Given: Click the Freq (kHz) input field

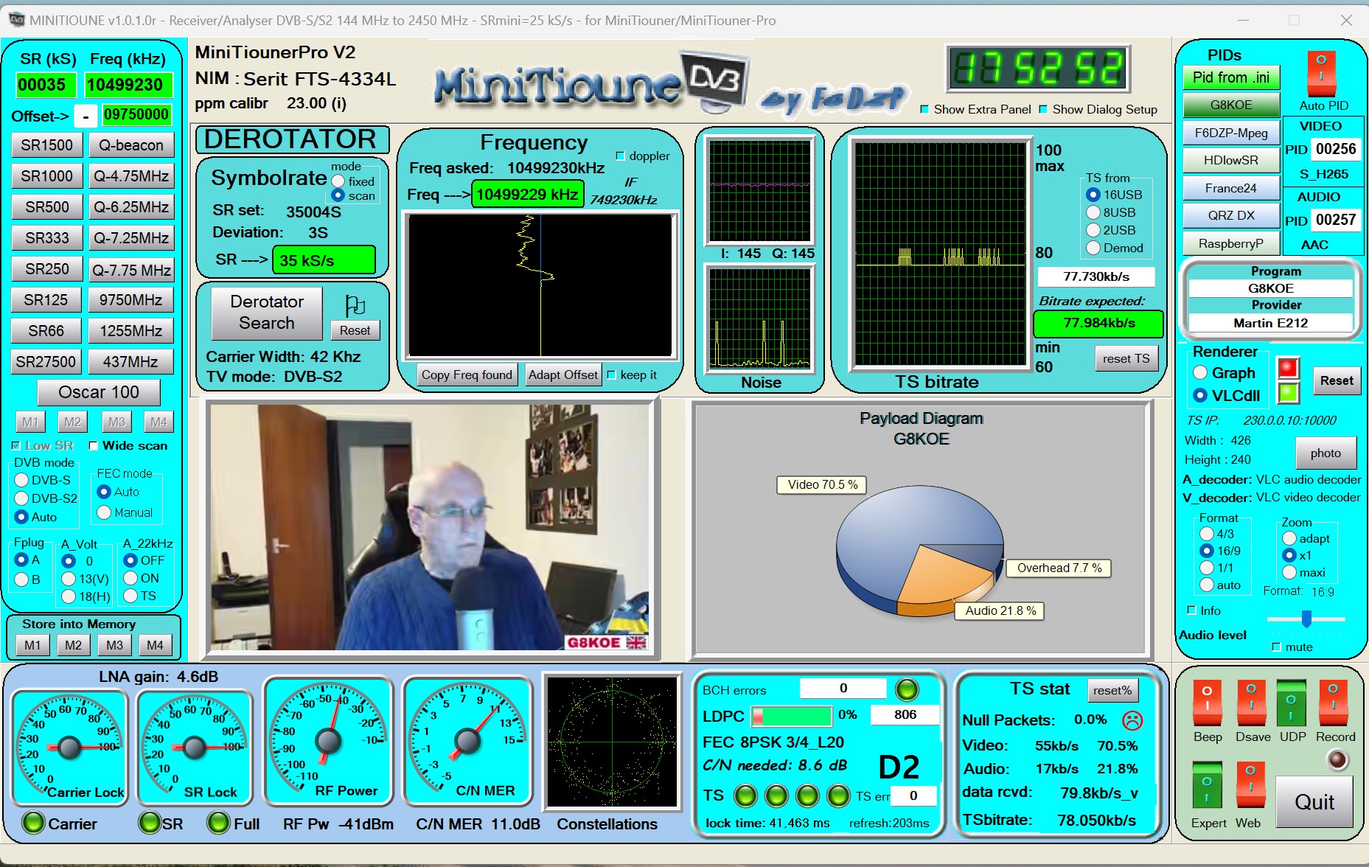Looking at the screenshot, I should tap(128, 85).
